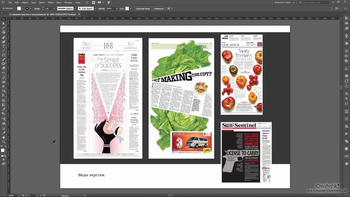This screenshot has height=197, width=350.
Task: Open the stroke weight dropdown
Action: (x=54, y=9)
